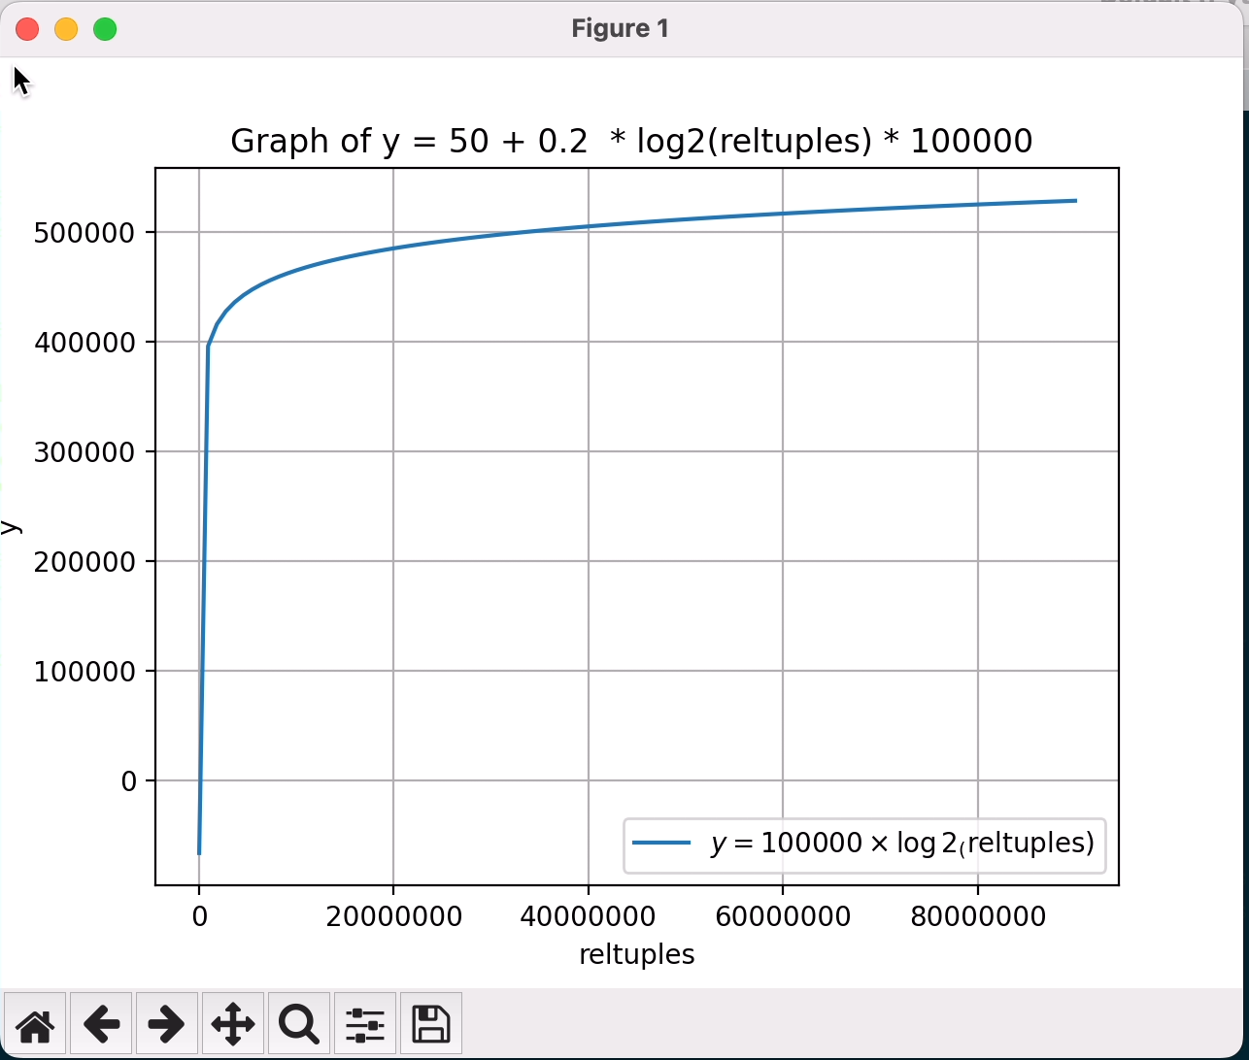Click the 'reltuples' x-axis label
This screenshot has width=1249, height=1060.
pos(636,955)
